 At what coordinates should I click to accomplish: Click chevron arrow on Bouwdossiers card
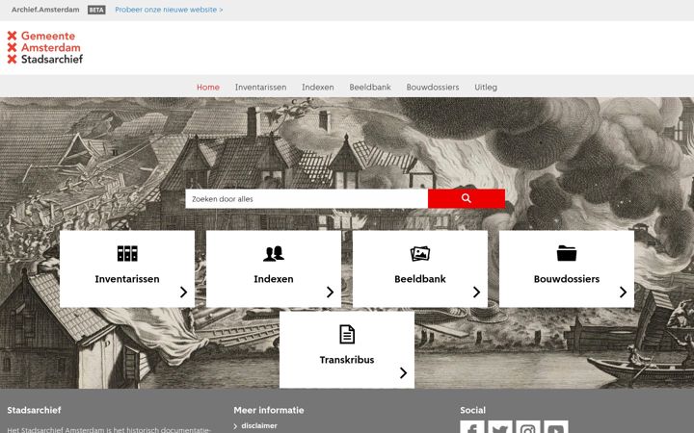[623, 292]
